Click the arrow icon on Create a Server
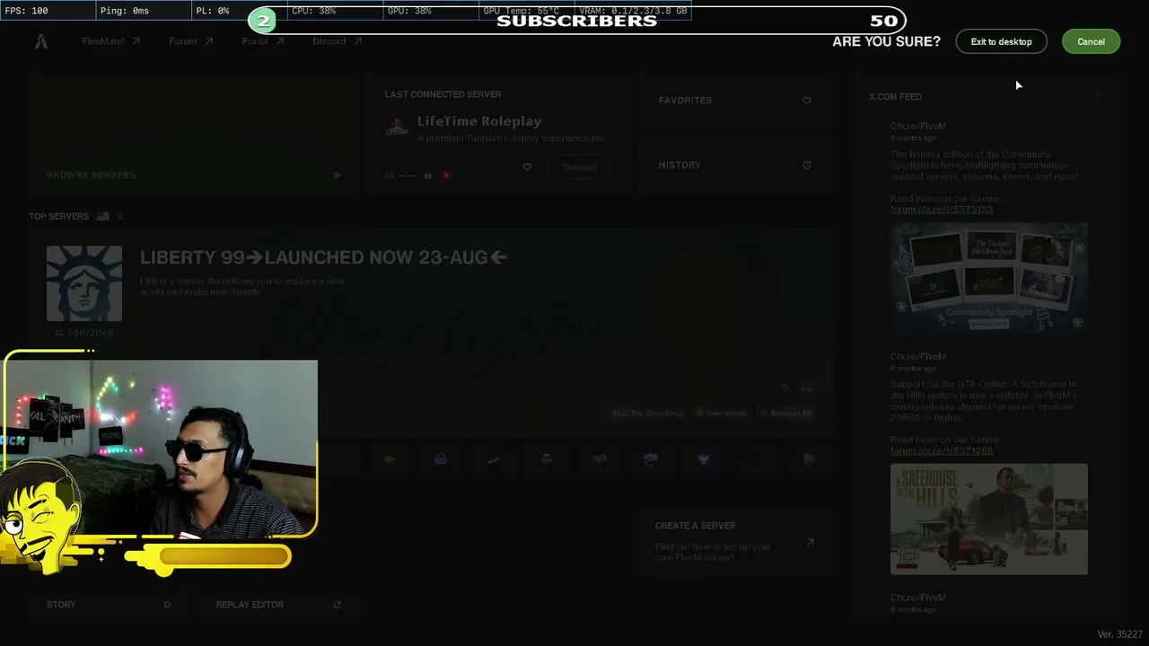This screenshot has height=646, width=1149. click(810, 542)
